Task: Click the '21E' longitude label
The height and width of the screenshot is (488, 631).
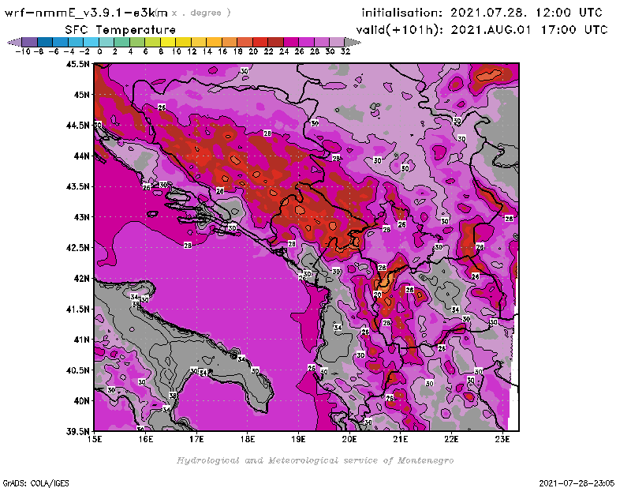Action: click(x=401, y=439)
